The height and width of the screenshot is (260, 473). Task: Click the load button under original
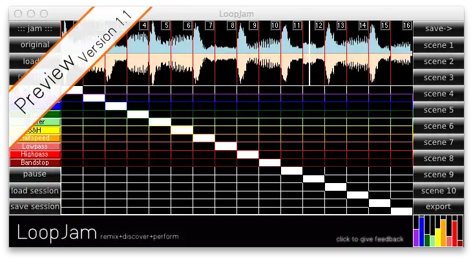coord(35,61)
